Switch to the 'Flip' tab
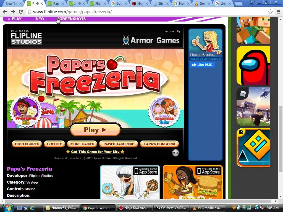283x212 pixels. tap(98, 4)
